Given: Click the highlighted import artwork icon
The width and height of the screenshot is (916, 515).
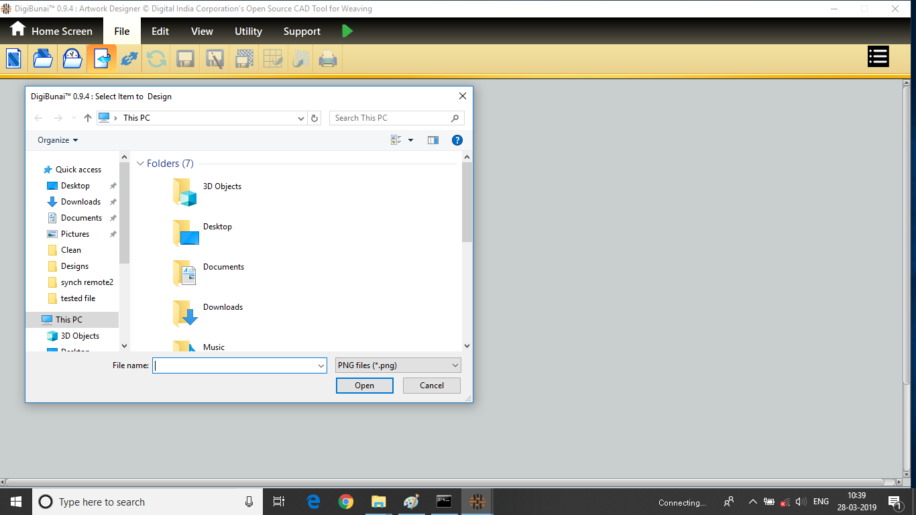Looking at the screenshot, I should [x=101, y=59].
